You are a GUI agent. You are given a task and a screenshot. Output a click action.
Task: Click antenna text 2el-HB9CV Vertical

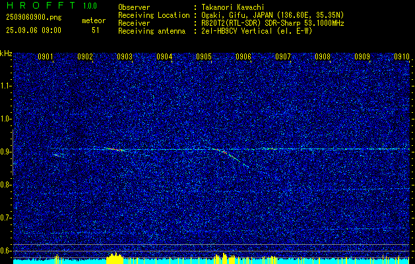[237, 31]
